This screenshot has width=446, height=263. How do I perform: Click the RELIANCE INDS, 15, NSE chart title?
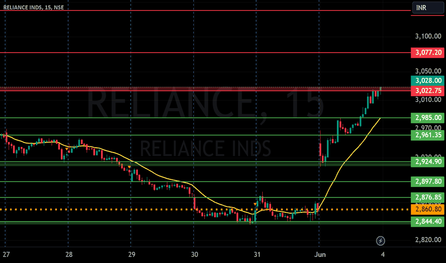pyautogui.click(x=33, y=7)
